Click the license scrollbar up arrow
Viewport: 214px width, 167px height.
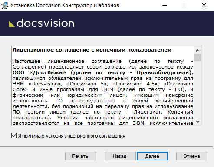[x=198, y=50]
